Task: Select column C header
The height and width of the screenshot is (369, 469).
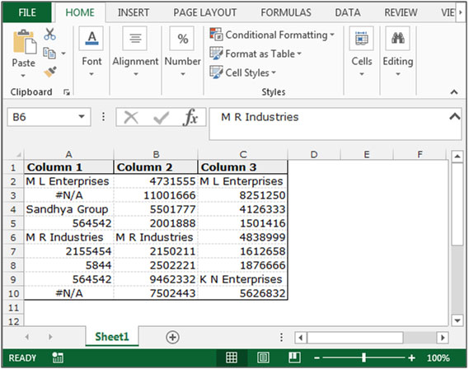Action: tap(243, 155)
